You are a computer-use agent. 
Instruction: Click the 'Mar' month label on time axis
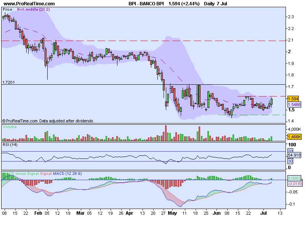tap(80, 213)
